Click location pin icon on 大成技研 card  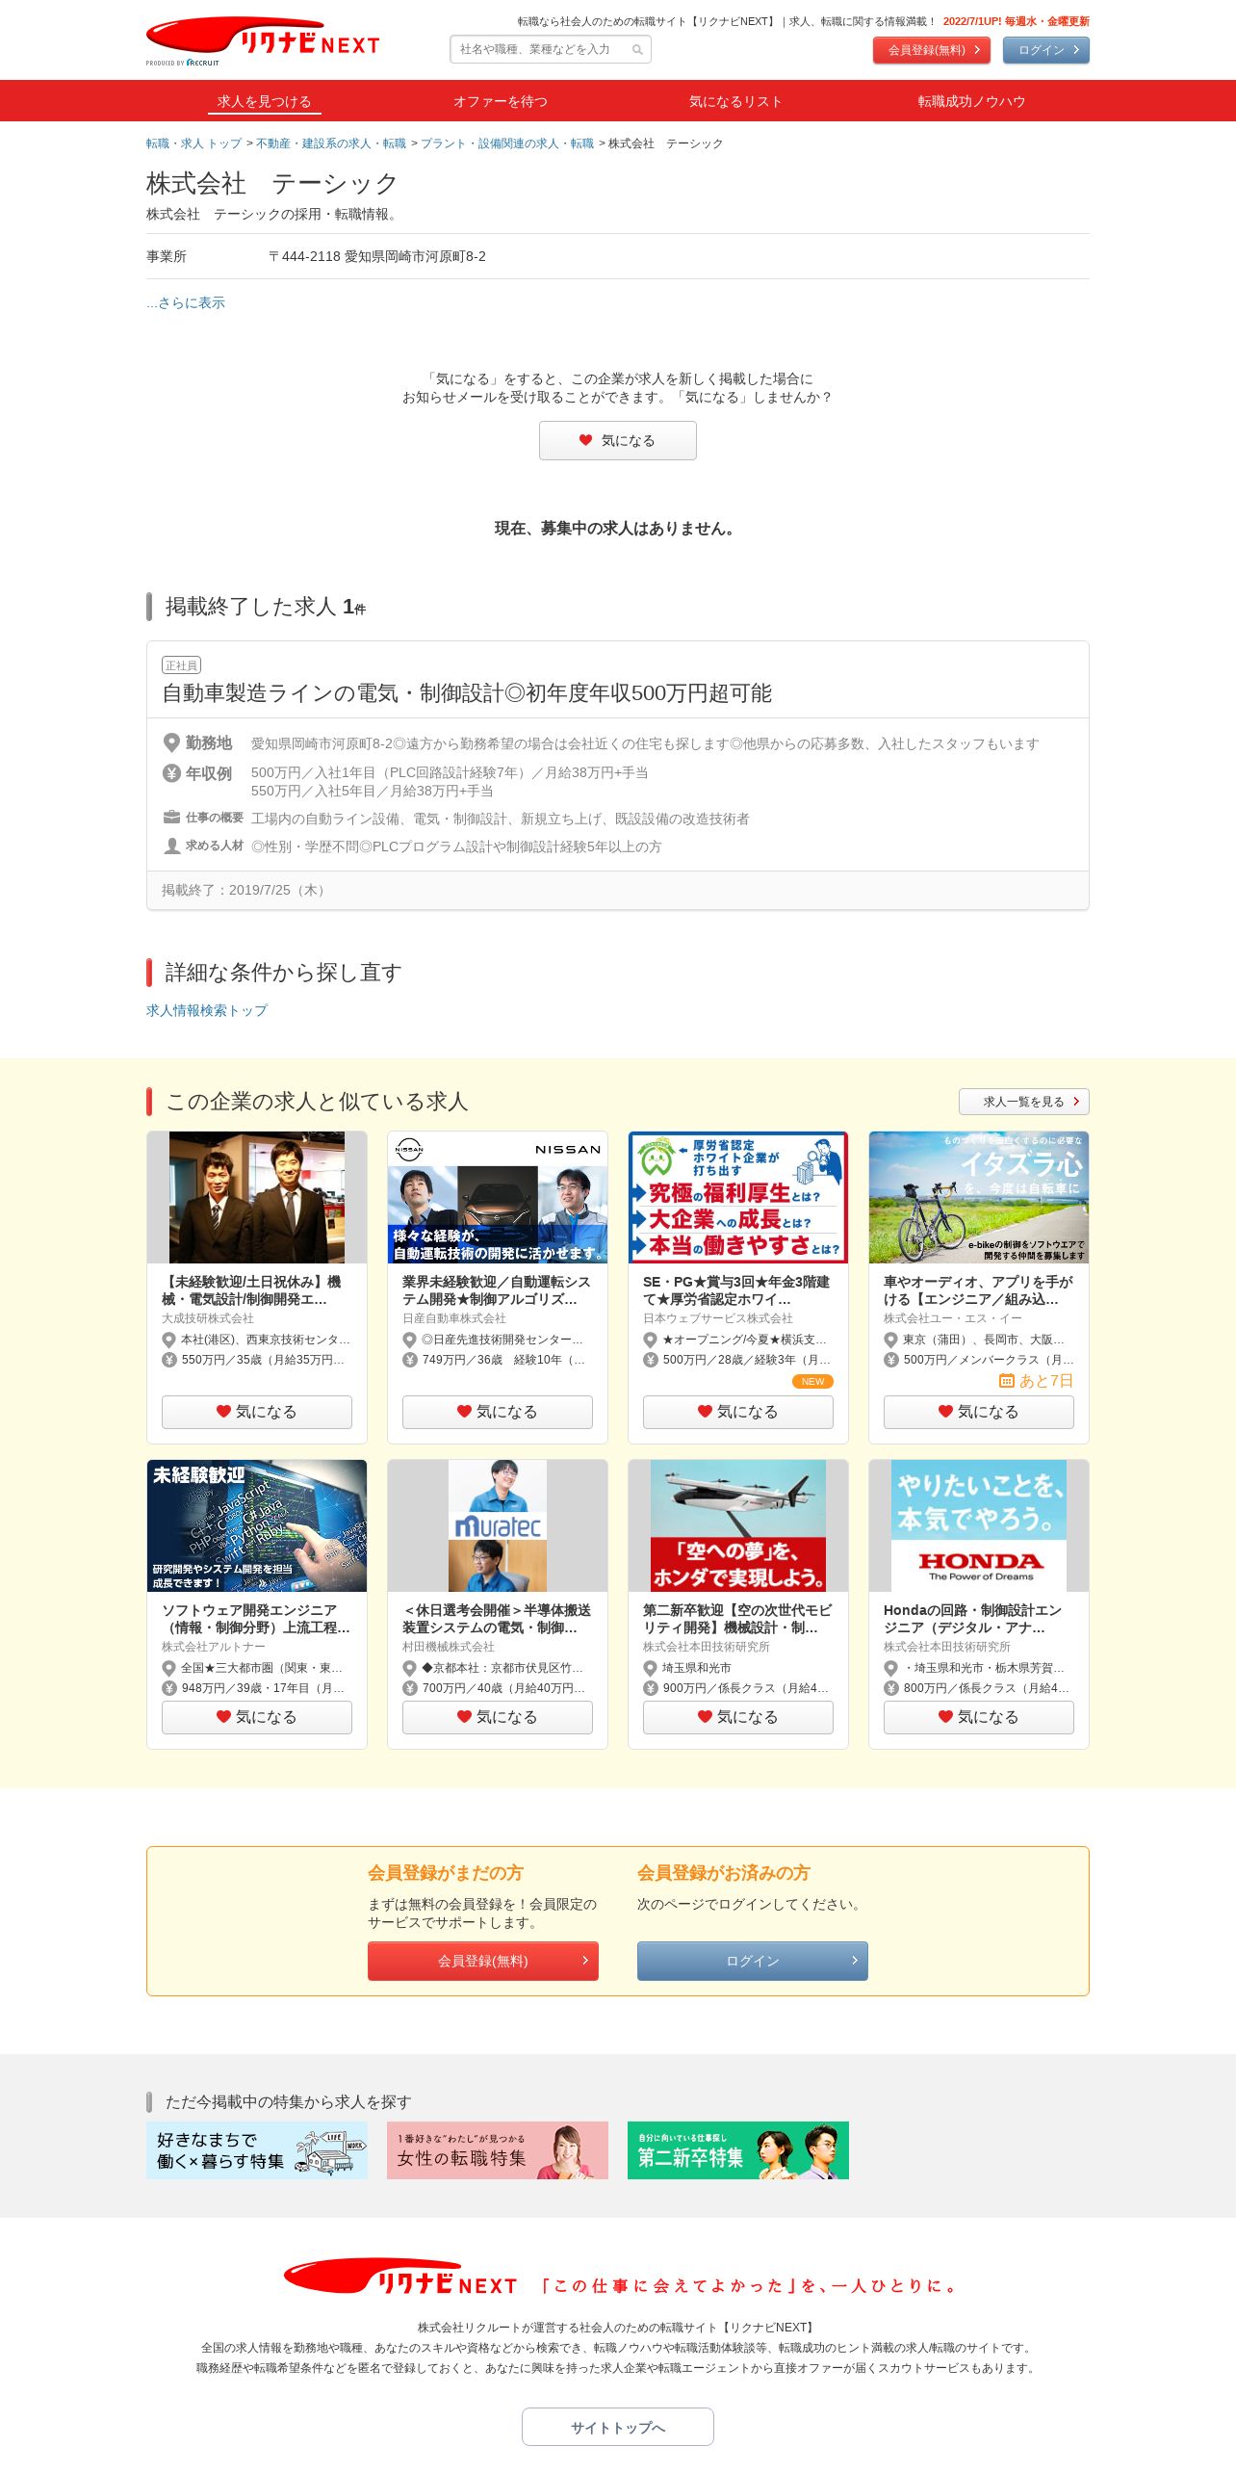(168, 1340)
